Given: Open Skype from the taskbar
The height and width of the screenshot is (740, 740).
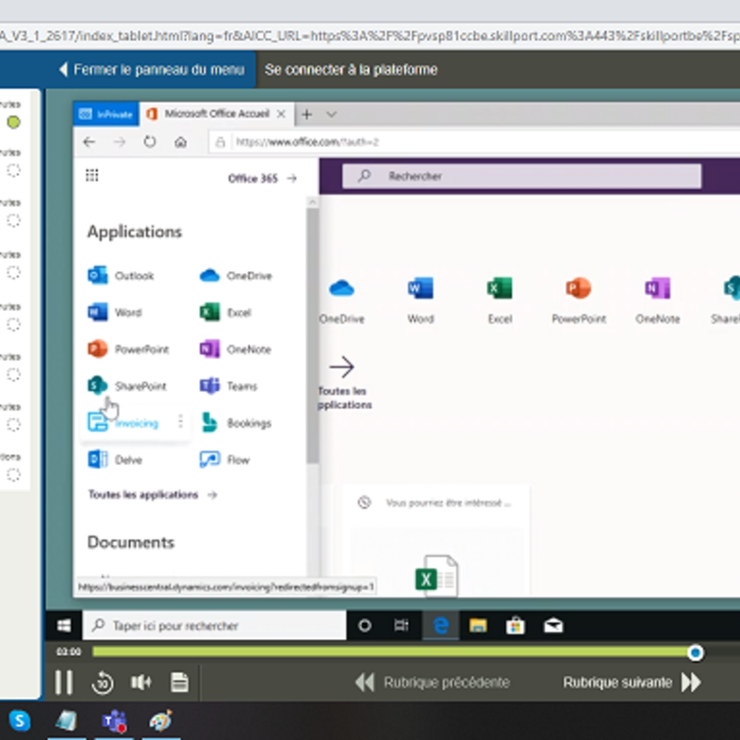Looking at the screenshot, I should click(19, 721).
